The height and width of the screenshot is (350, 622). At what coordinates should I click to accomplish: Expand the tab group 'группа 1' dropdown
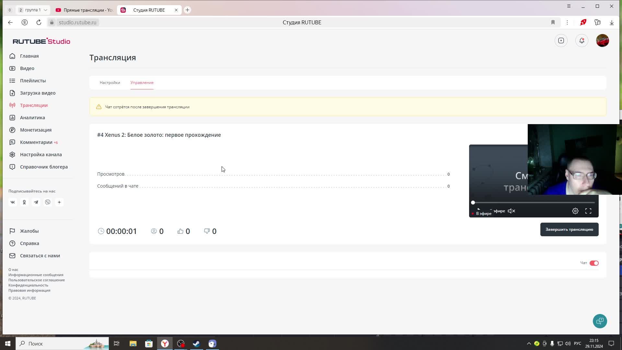click(45, 10)
